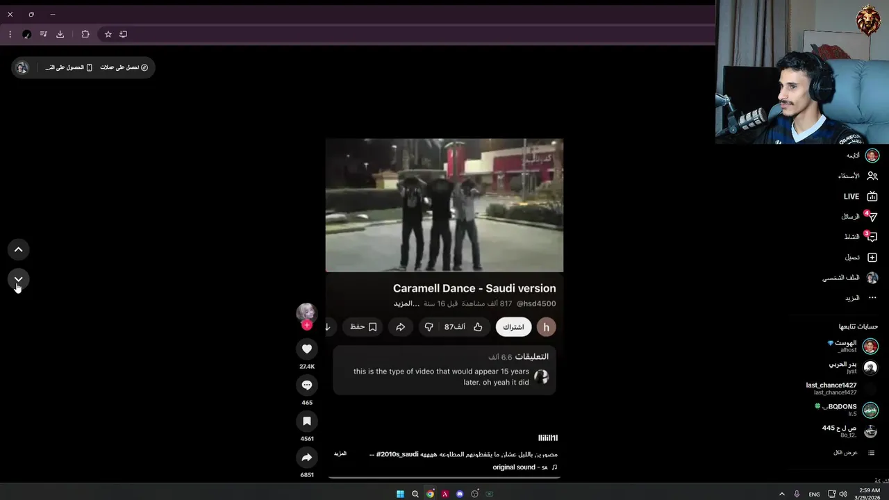Switch the ENG input language
889x500 pixels.
814,494
